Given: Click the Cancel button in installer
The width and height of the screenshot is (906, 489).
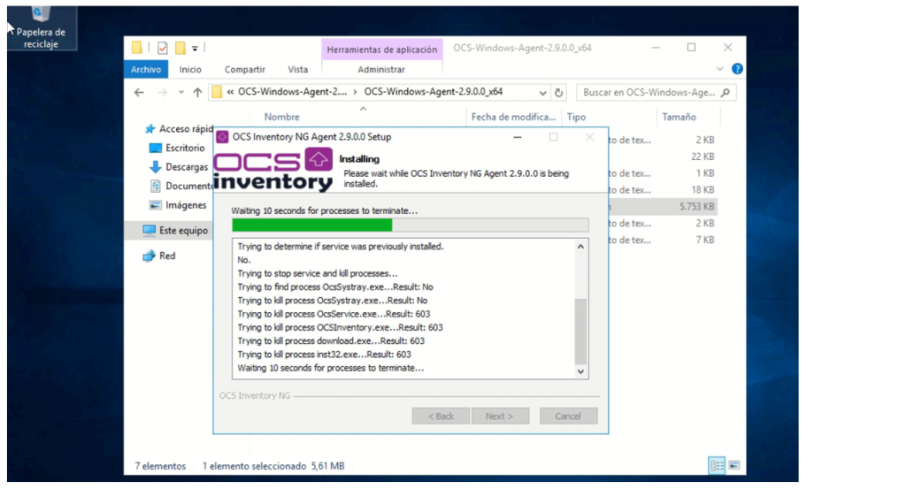Looking at the screenshot, I should tap(568, 416).
